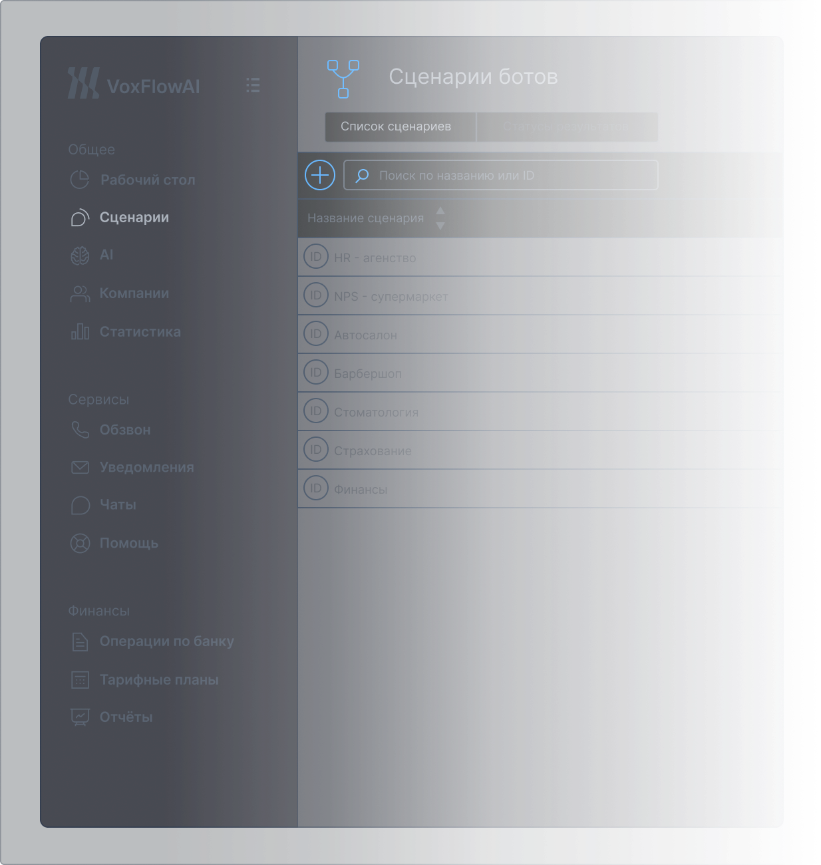Open AI section with brain icon

(x=106, y=255)
